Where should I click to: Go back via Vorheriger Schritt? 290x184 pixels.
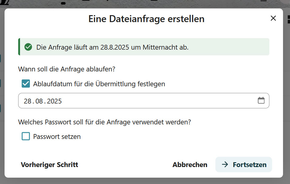[49, 165]
